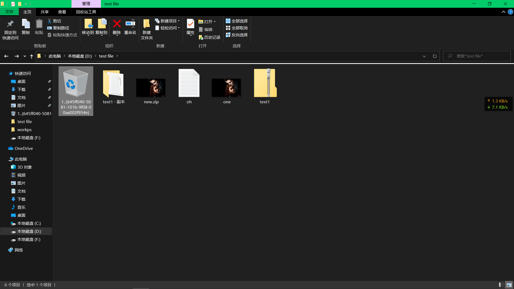Click Select all button

tap(237, 21)
